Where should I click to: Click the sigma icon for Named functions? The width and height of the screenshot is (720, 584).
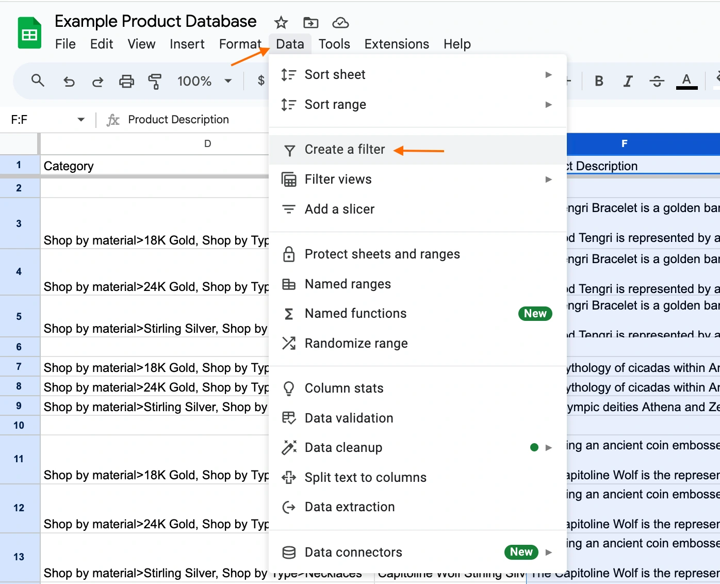tap(289, 314)
